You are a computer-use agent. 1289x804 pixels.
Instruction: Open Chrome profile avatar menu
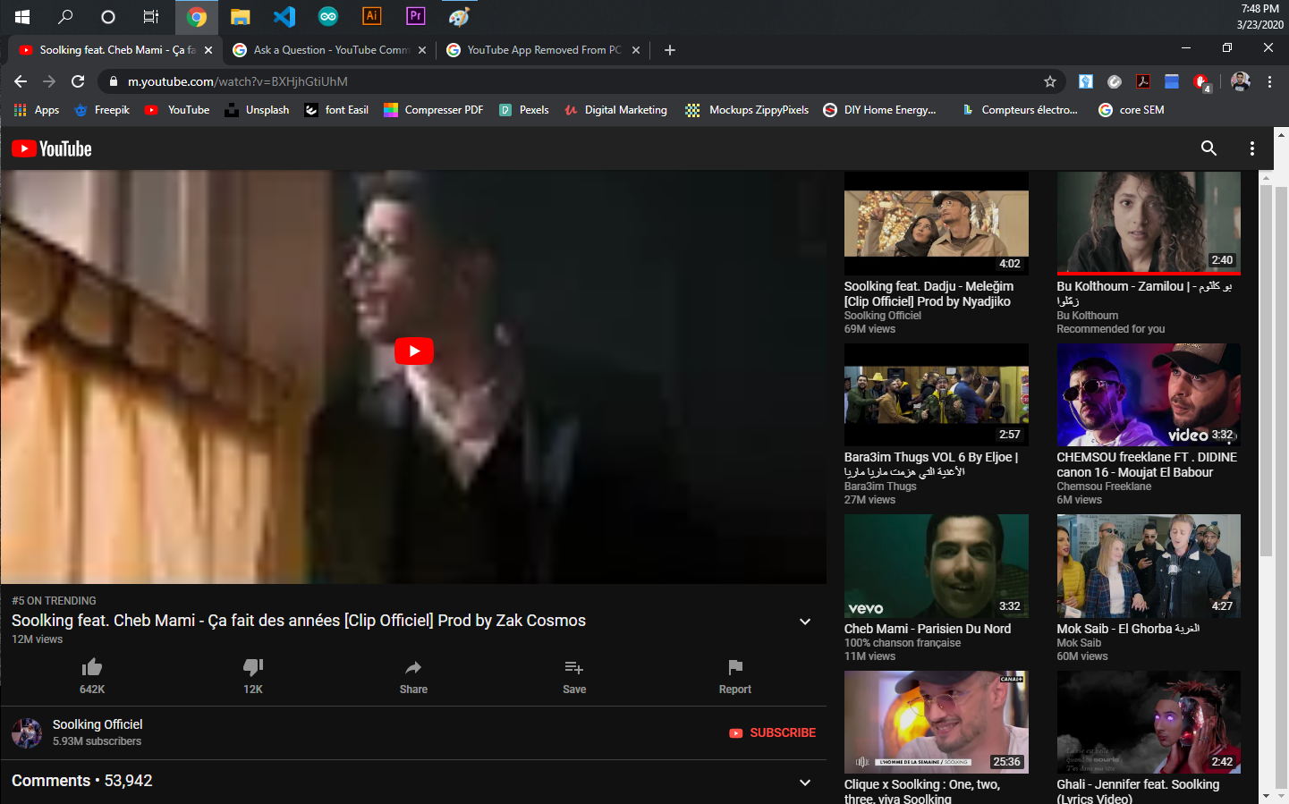pos(1241,81)
